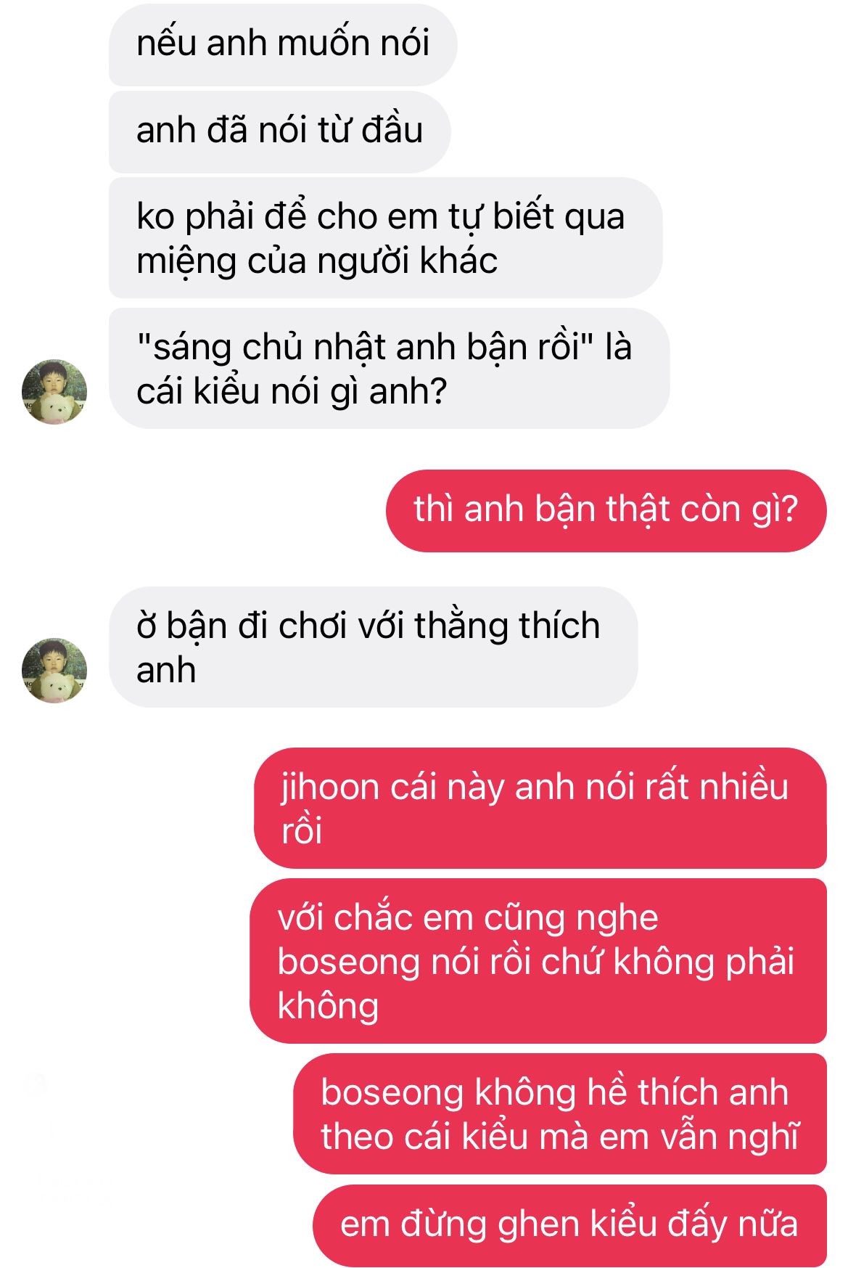Select red bubble "thì anh bận thật còn gì?"
The image size is (848, 1268).
click(x=606, y=510)
